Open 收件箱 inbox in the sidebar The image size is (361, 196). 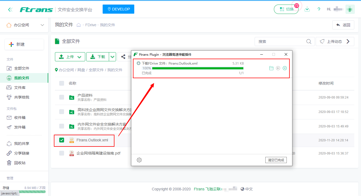[20, 118]
